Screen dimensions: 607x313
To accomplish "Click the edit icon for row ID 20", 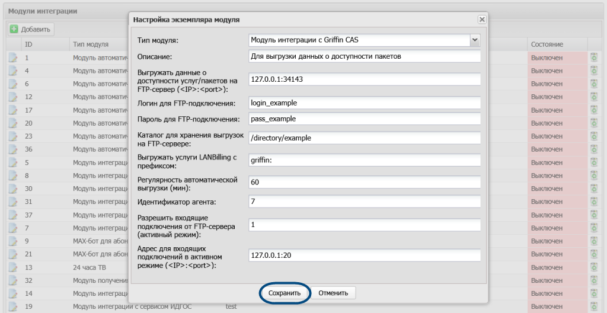I will [x=13, y=123].
